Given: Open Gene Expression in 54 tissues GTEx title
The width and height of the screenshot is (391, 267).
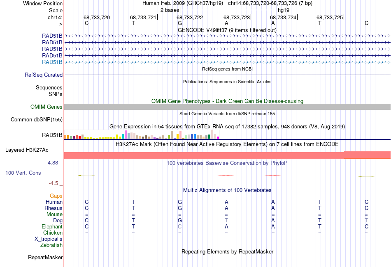Looking at the screenshot, I should [x=227, y=127].
